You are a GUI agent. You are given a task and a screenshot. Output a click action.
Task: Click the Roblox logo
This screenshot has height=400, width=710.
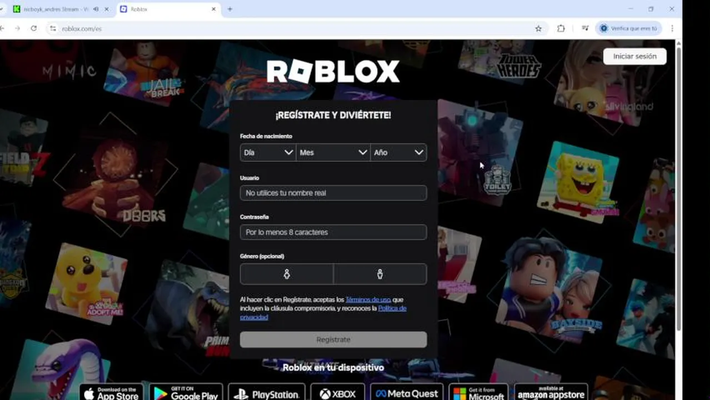[x=333, y=72]
